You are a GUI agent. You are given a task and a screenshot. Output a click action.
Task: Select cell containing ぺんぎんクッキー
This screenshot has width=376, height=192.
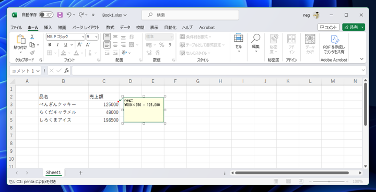coord(63,104)
